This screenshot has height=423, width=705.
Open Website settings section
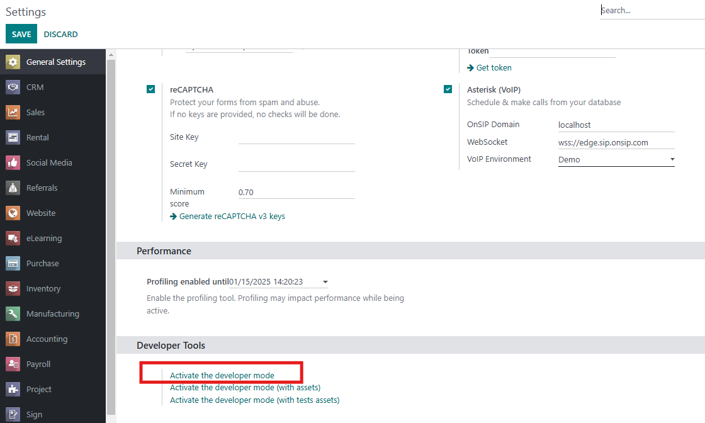(x=53, y=213)
